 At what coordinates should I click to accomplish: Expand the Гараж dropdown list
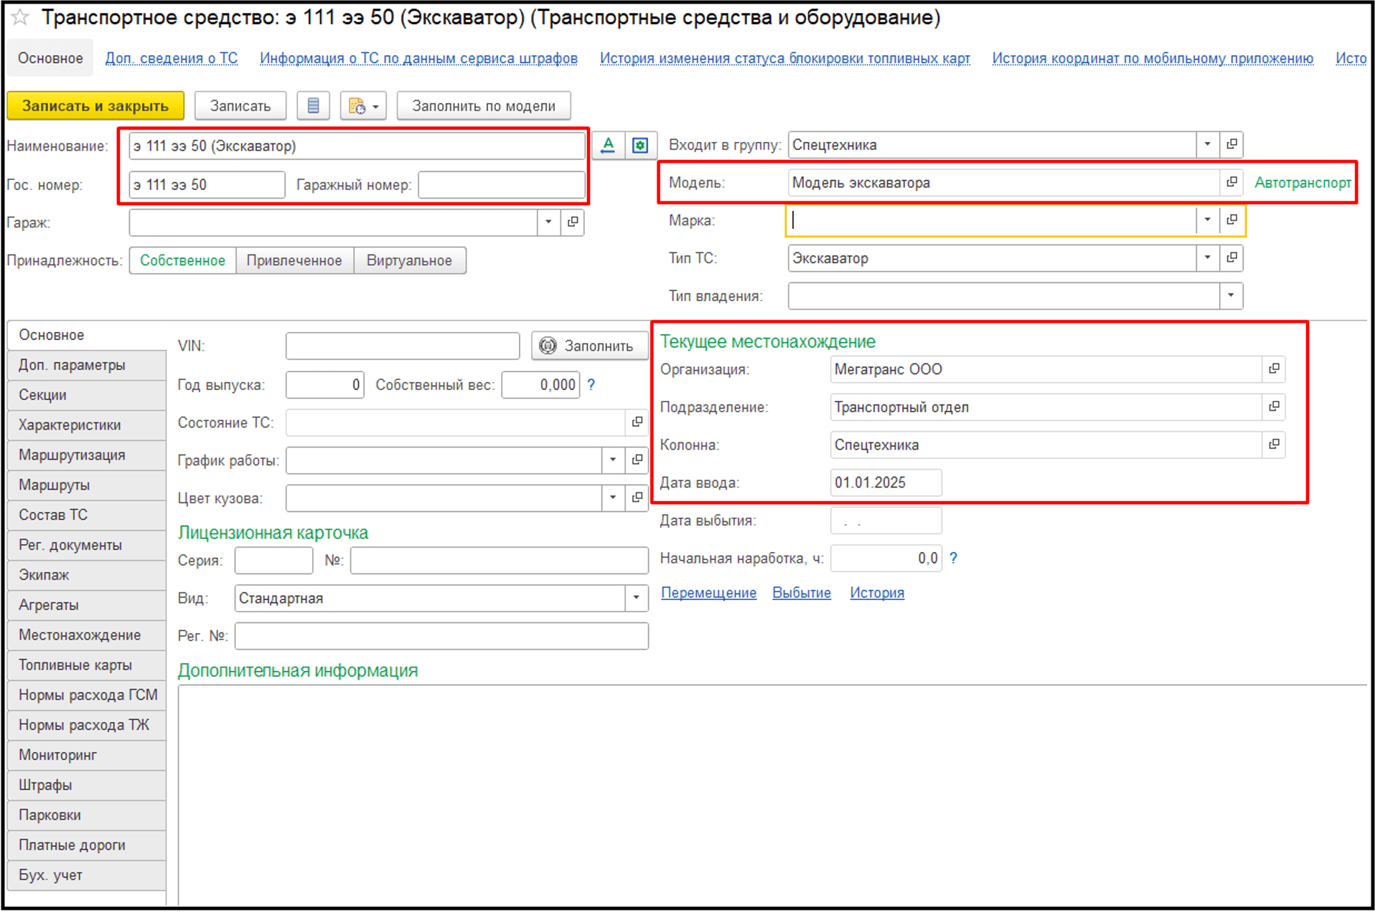[x=548, y=222]
